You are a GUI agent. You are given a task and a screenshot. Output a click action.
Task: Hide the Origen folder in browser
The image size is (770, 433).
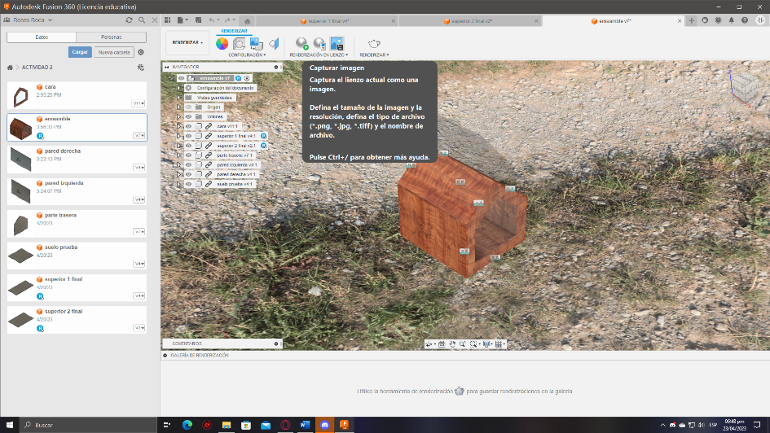(x=188, y=107)
